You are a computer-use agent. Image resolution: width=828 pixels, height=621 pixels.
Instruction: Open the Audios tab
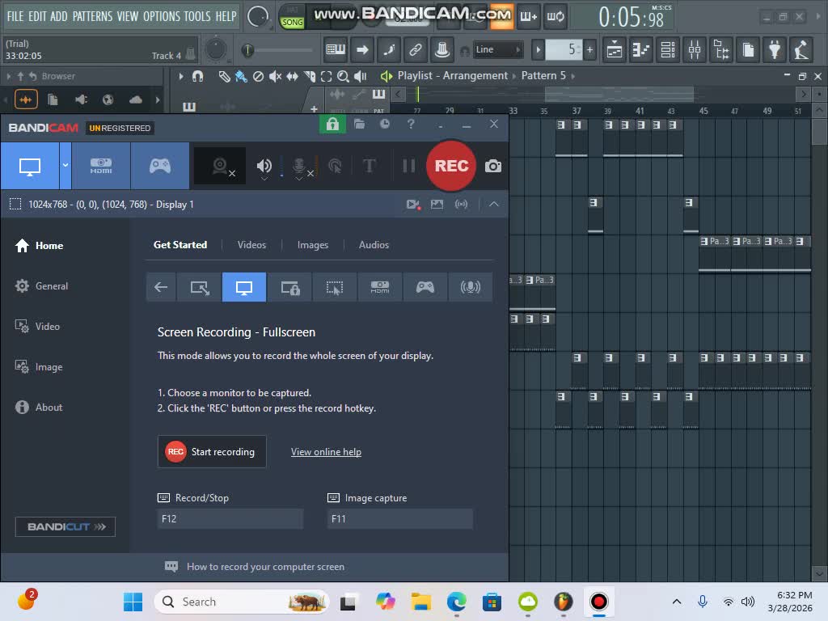374,245
